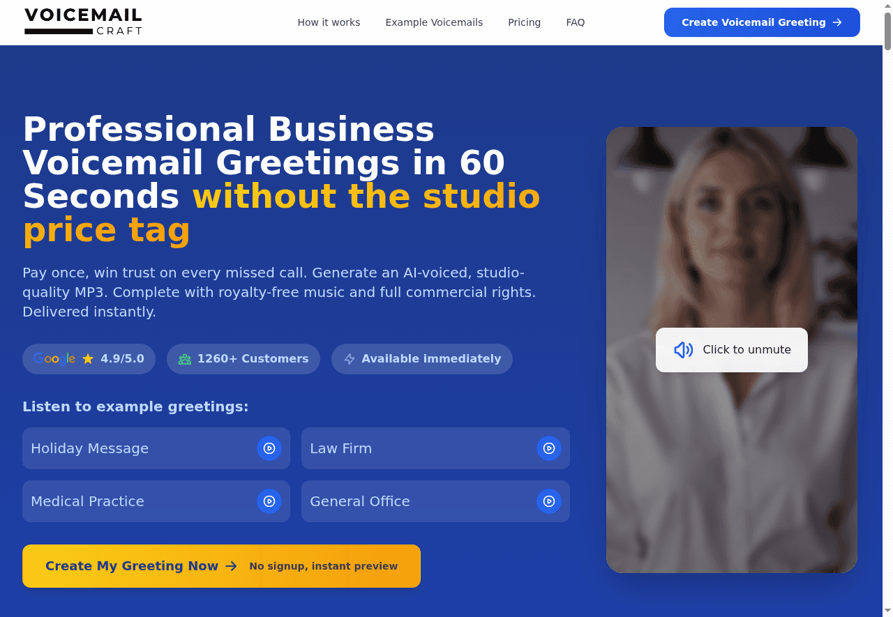Image resolution: width=893 pixels, height=617 pixels.
Task: Click the Voicemail Craft logo
Action: pyautogui.click(x=83, y=22)
